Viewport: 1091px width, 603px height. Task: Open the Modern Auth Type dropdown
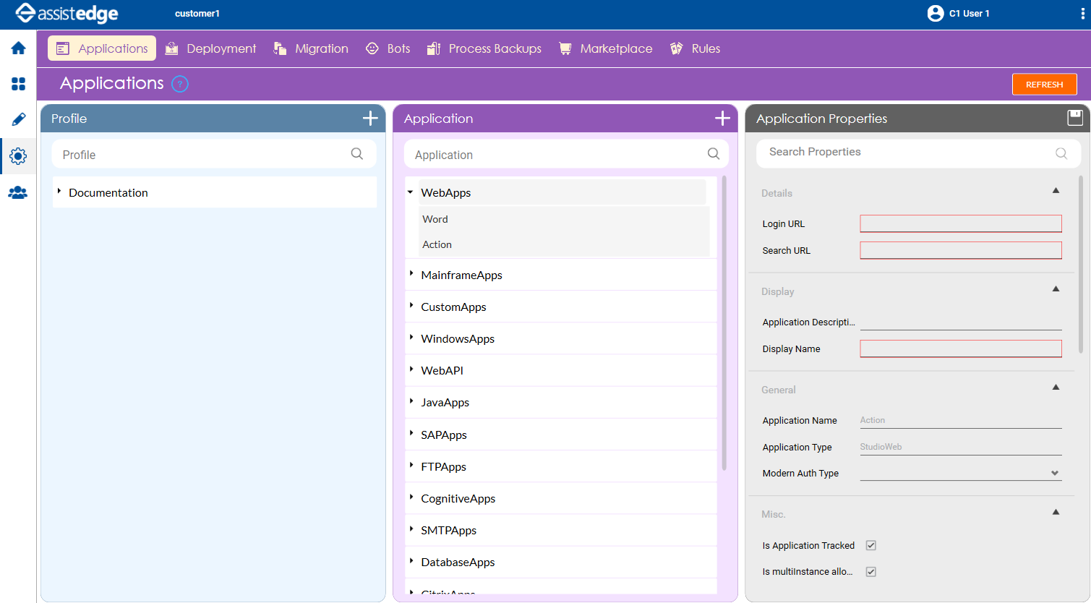tap(960, 474)
